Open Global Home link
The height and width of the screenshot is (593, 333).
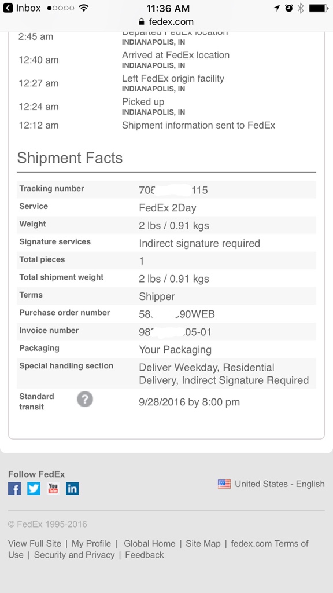(x=150, y=543)
